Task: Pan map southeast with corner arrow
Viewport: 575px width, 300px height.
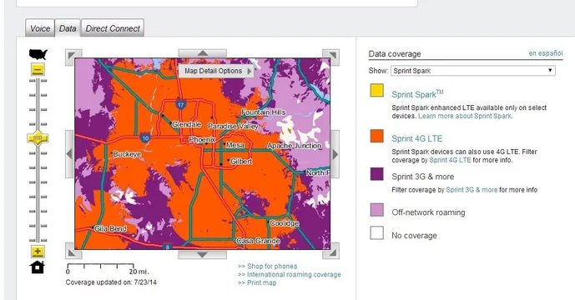Action: tap(332, 252)
